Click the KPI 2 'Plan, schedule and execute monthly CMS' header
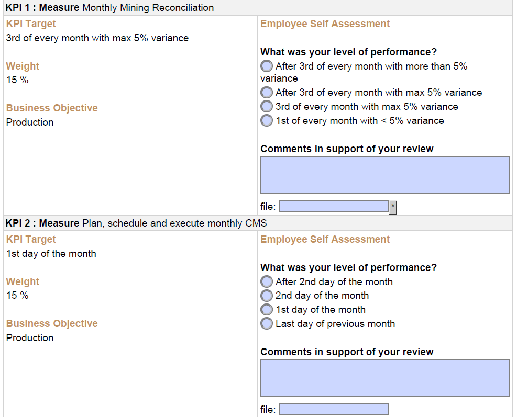Viewport: 517px width, 417px height. click(x=136, y=223)
